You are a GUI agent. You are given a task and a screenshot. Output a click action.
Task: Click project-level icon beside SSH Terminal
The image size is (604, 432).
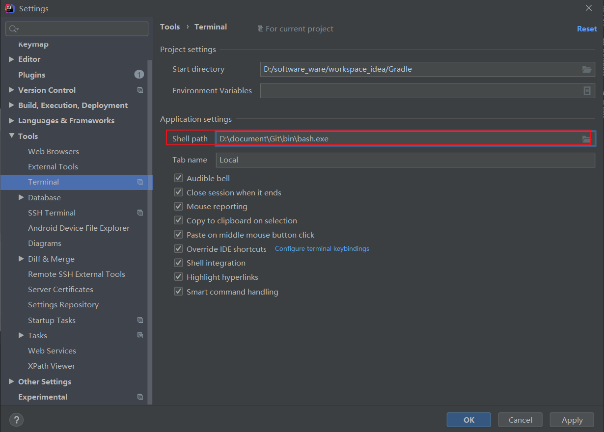(x=140, y=213)
